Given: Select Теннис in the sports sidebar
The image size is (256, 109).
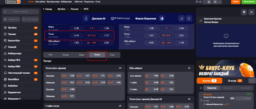Looking at the screenshot, I should coord(12,34).
